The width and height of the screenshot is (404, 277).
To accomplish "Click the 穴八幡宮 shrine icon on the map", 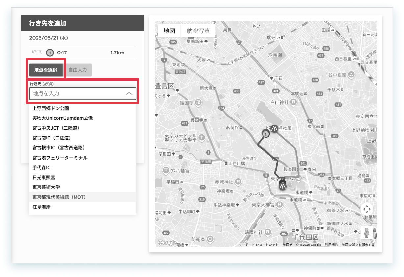I will 166,170.
